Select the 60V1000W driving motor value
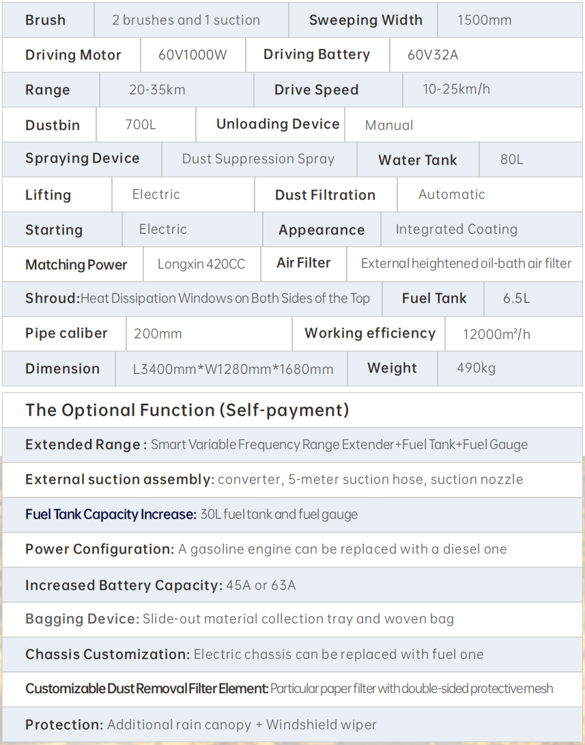 coord(192,55)
